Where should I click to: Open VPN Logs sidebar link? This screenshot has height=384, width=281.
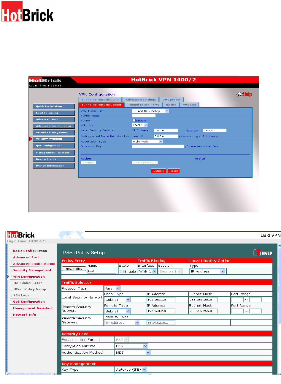[x=21, y=295]
